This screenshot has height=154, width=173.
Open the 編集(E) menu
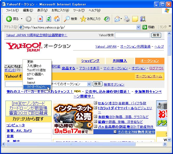tap(28, 10)
